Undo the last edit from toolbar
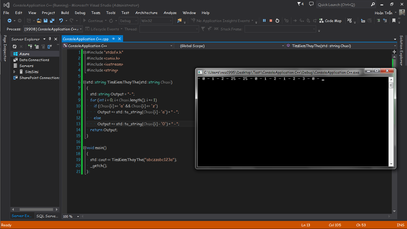The image size is (407, 229). (61, 21)
